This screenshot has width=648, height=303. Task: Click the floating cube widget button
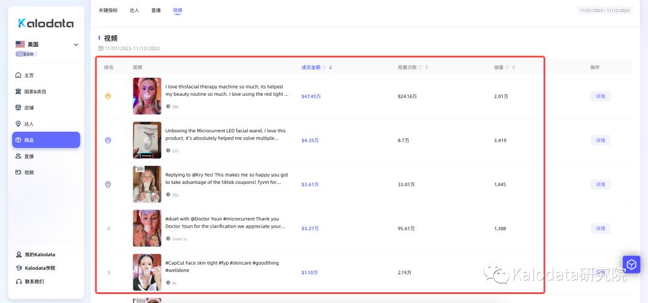631,264
